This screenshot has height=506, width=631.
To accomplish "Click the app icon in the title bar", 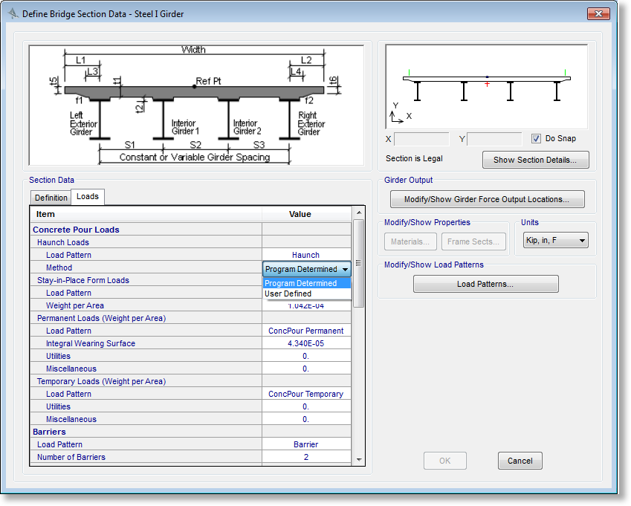I will 13,13.
